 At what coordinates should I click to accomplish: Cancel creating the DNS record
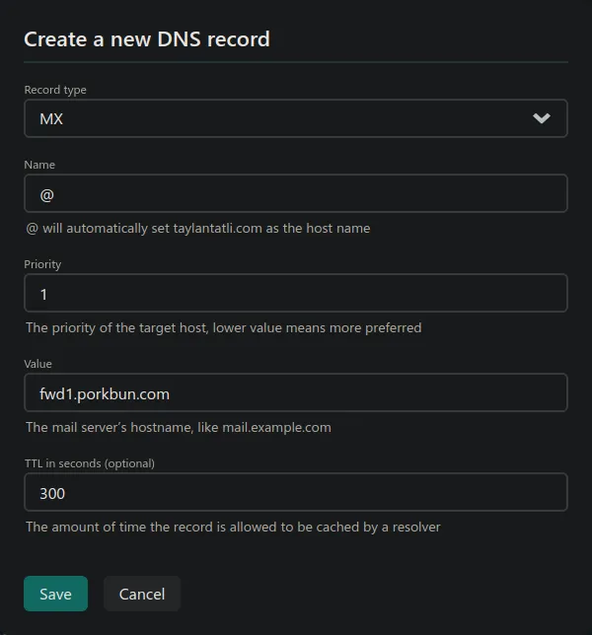tap(142, 594)
